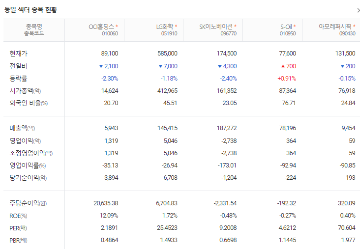The image size is (360, 249).
Task: Click 아모레퍼시픽 stock code 090430
Action: pyautogui.click(x=347, y=33)
